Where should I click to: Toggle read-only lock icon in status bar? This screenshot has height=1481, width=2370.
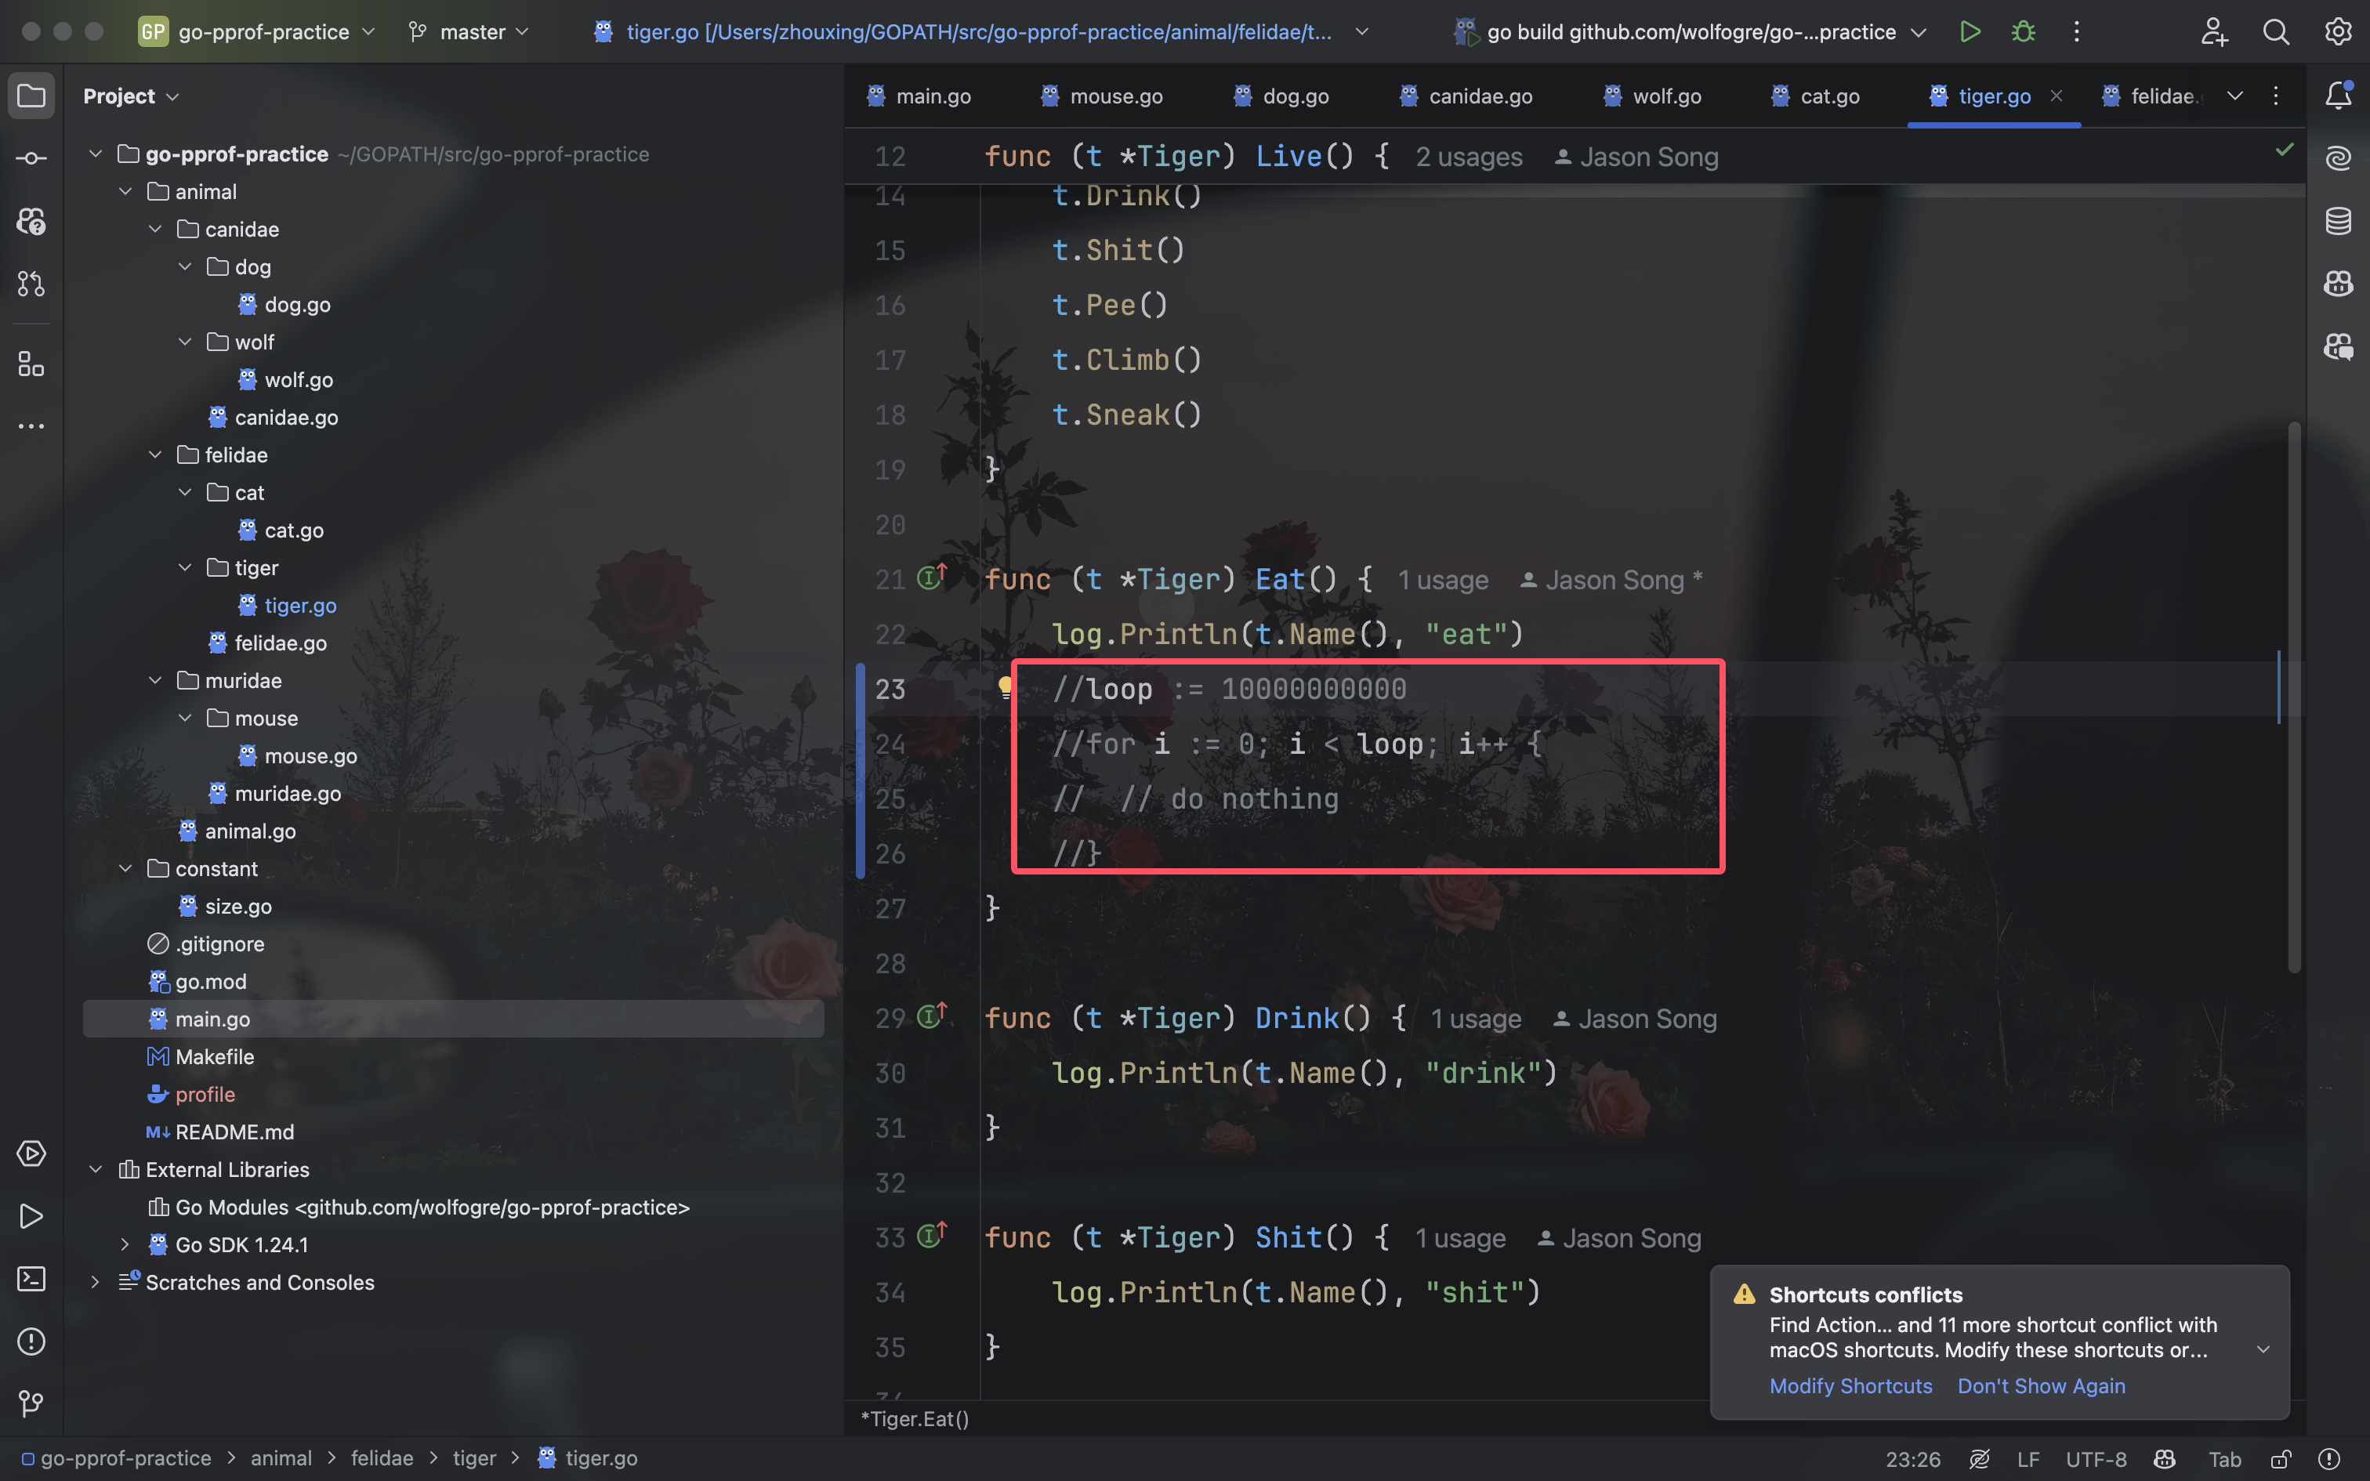click(2281, 1458)
